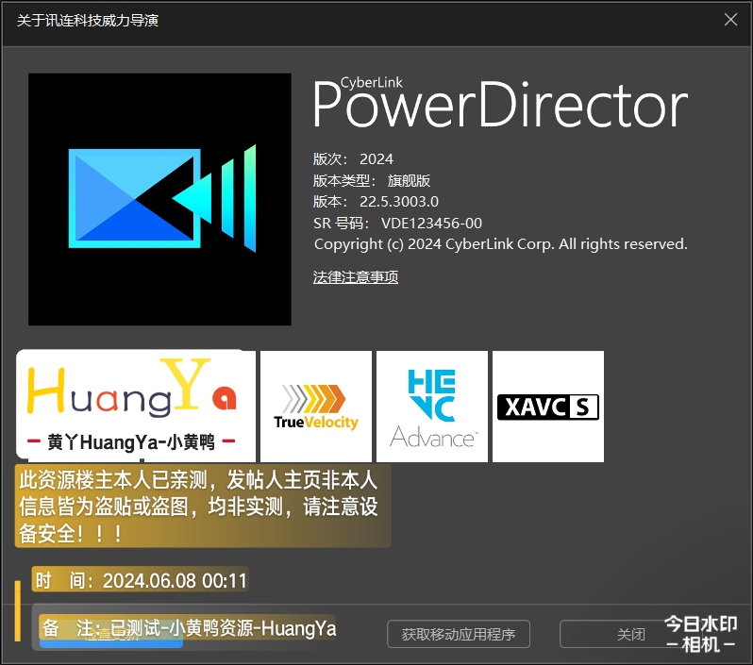Click the CyberLink copyright line
Screen dimensions: 753x665
(x=501, y=244)
